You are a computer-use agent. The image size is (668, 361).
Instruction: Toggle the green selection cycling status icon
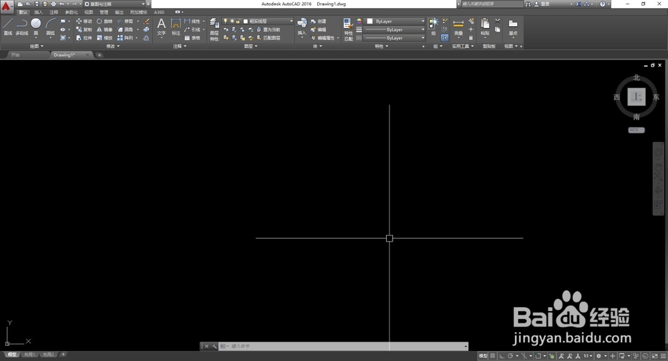(x=552, y=356)
